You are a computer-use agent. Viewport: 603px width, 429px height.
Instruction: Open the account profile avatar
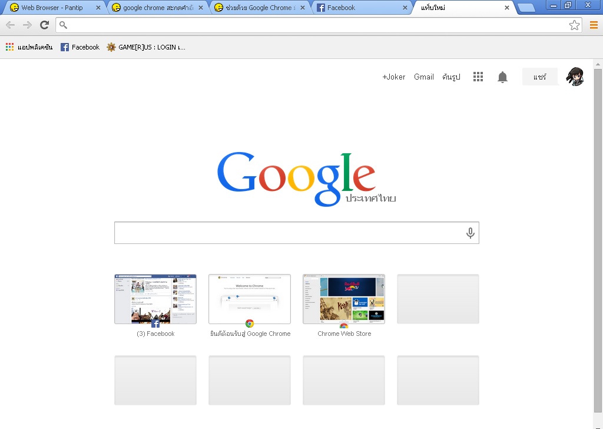tap(575, 77)
